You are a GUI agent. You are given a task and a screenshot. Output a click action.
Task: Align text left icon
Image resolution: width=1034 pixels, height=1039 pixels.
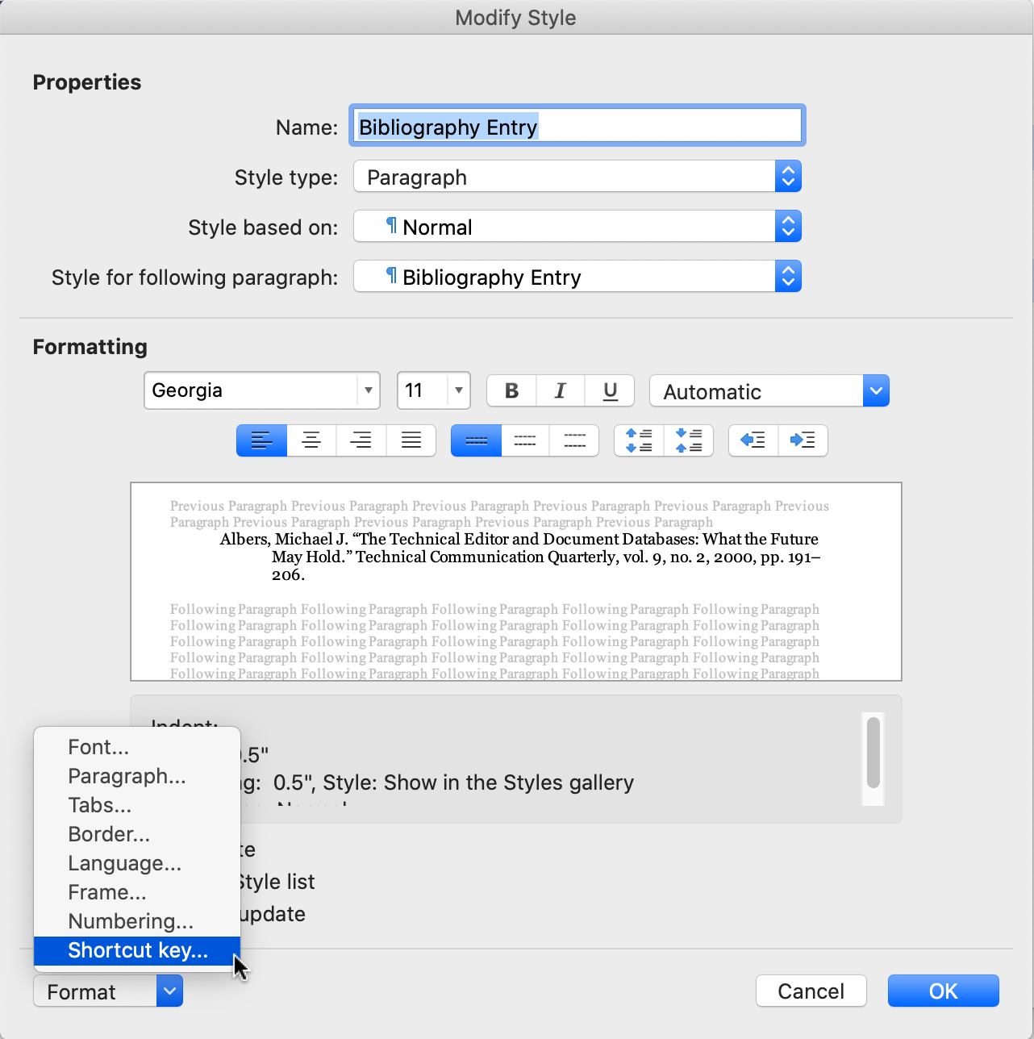tap(261, 440)
